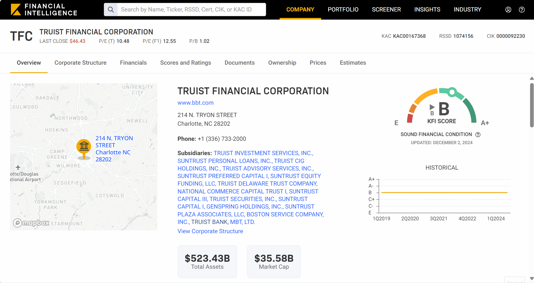534x283 pixels.
Task: Open SunTrust Personal Loans, Inc. link
Action: 225,161
